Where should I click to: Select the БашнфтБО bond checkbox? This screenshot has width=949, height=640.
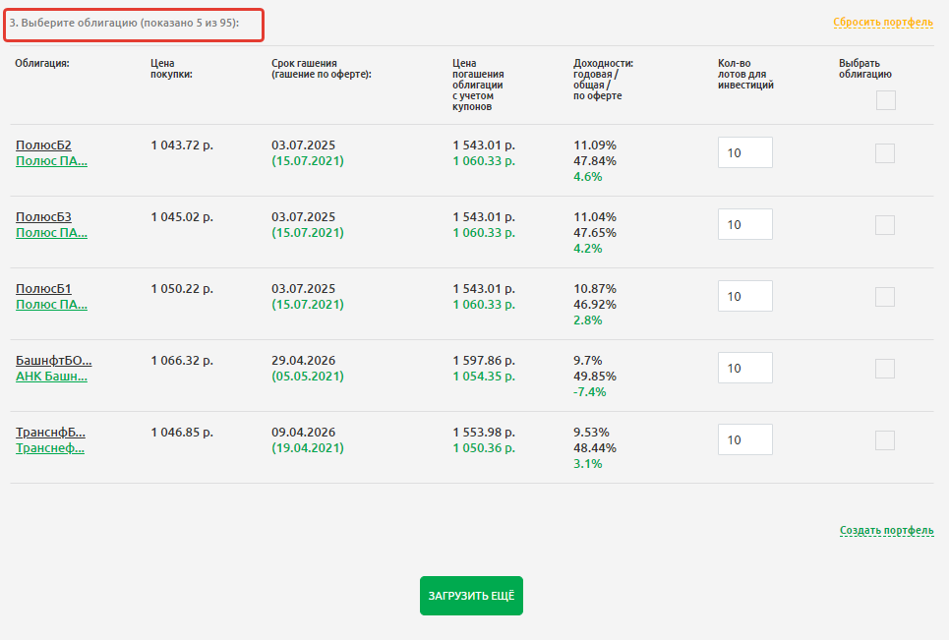(x=885, y=369)
